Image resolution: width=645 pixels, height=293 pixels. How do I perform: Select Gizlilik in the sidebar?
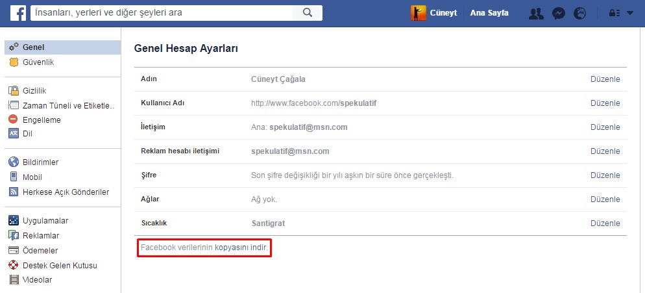click(34, 91)
